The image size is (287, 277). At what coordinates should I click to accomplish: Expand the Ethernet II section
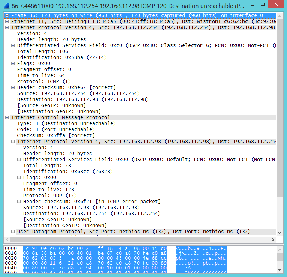coord(7,21)
